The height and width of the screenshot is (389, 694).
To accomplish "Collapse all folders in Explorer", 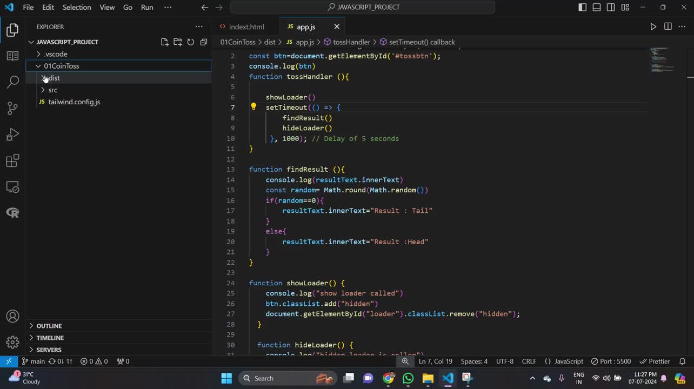I will [x=204, y=42].
